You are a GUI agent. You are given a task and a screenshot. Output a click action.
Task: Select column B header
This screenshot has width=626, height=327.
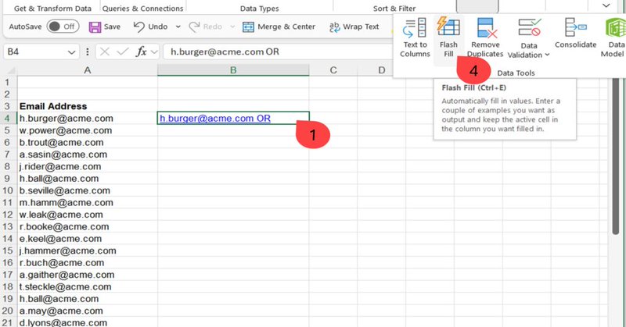[233, 70]
